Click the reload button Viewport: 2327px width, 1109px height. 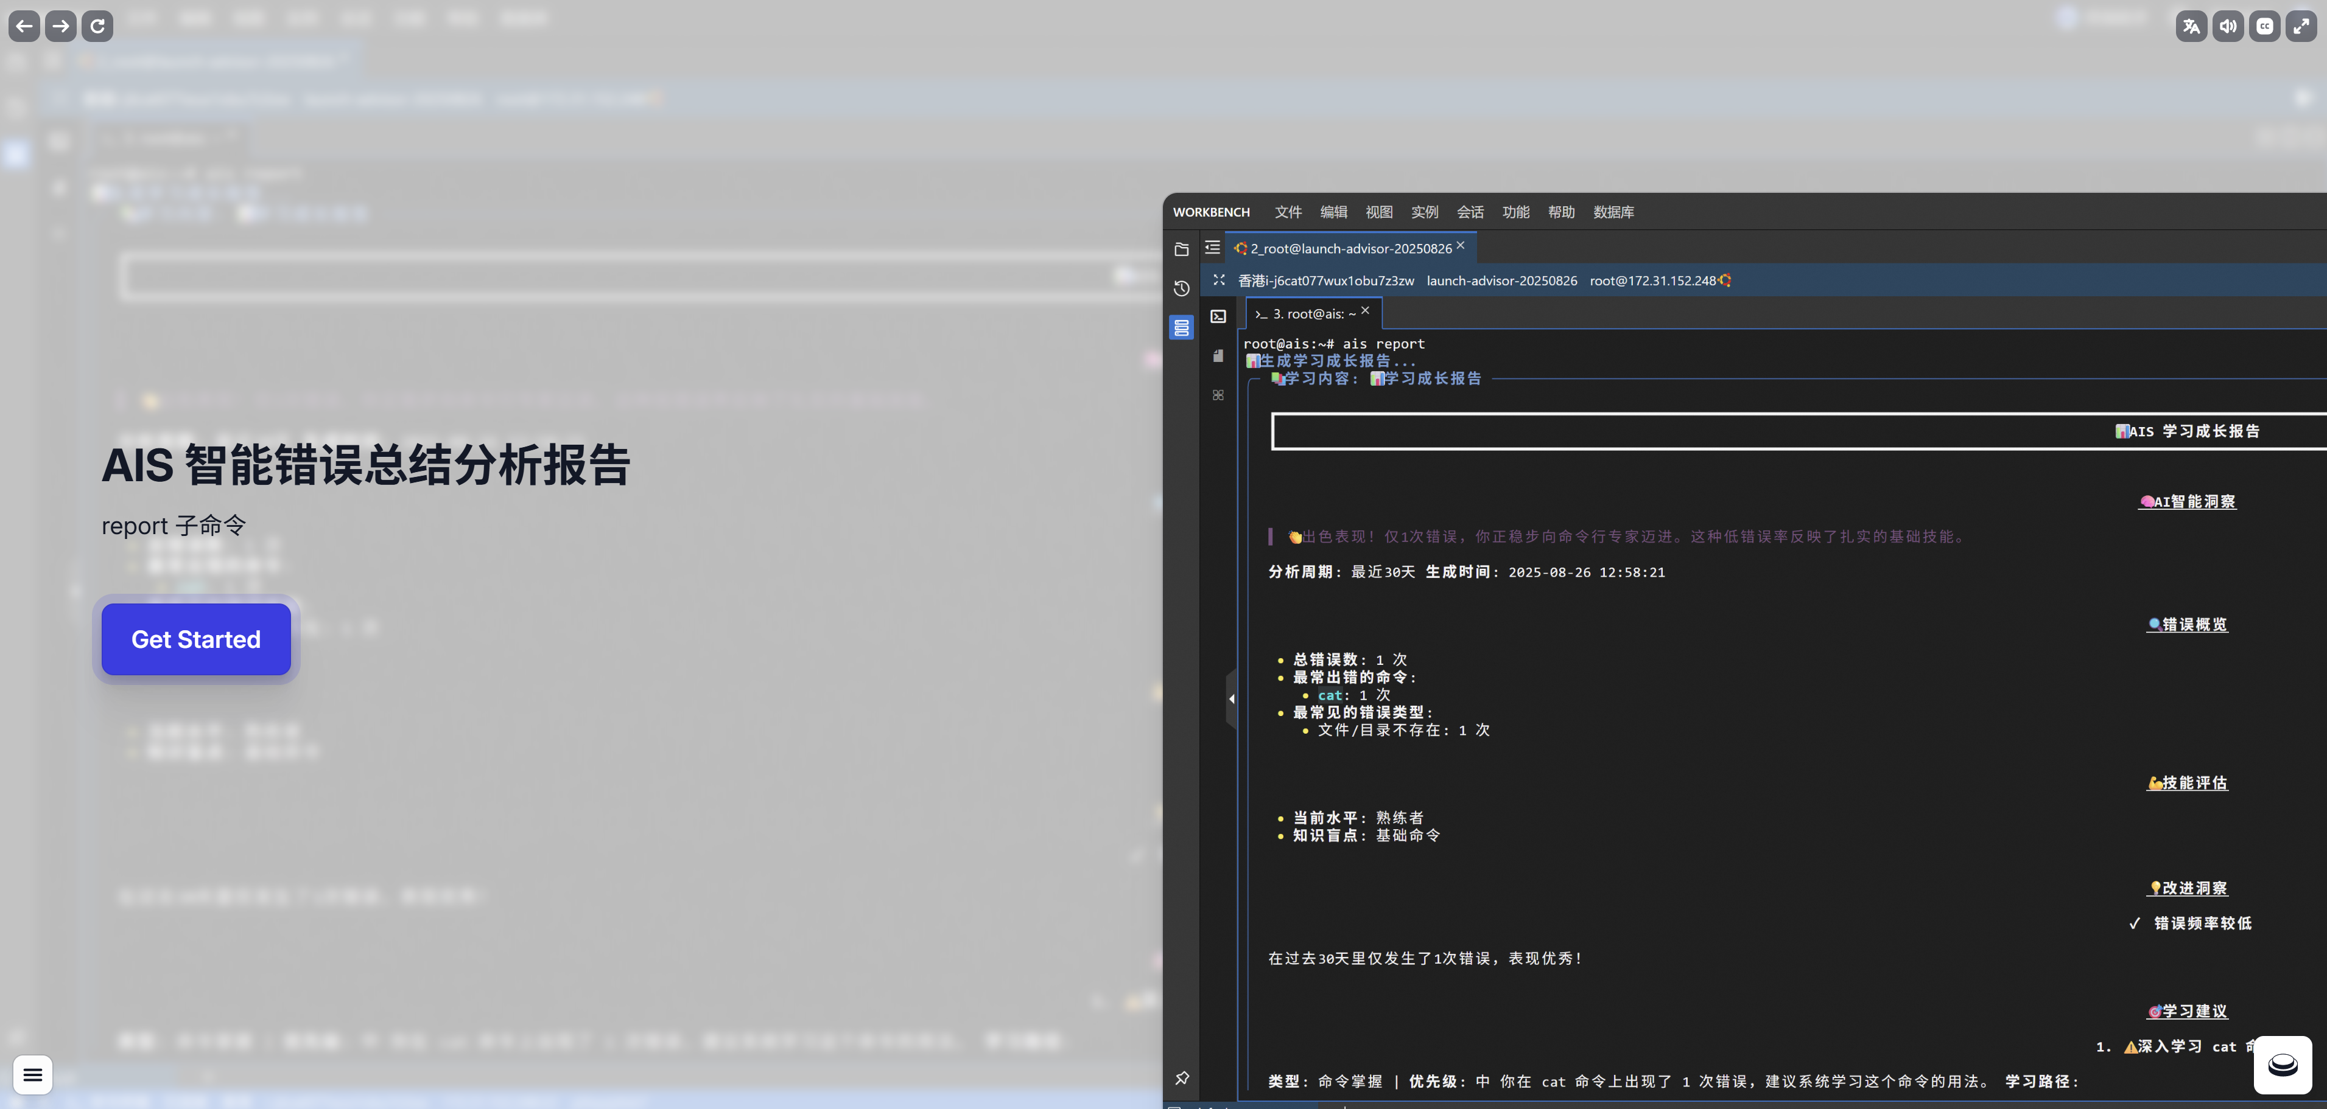[x=97, y=26]
